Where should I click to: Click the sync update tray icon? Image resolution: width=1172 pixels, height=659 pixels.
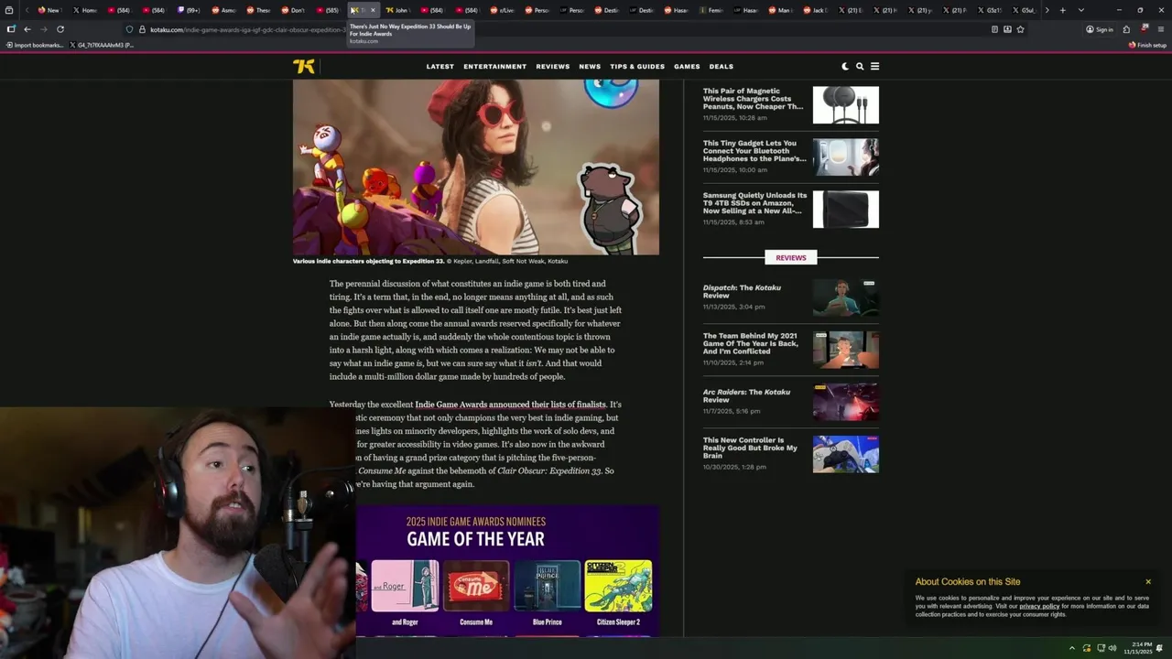click(1087, 648)
